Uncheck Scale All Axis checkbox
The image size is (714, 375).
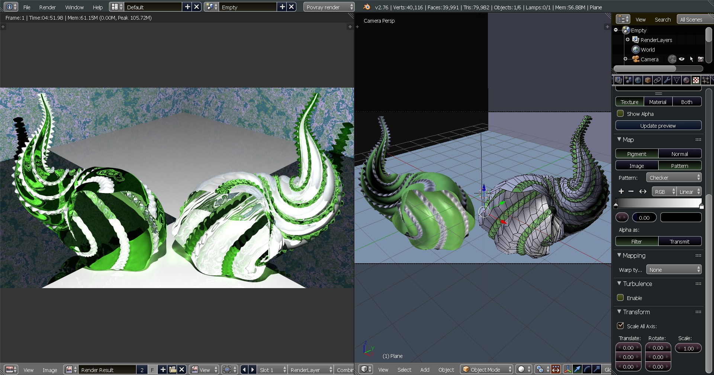(x=620, y=326)
